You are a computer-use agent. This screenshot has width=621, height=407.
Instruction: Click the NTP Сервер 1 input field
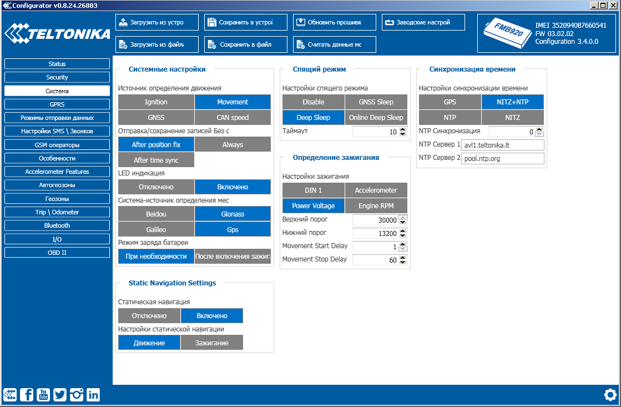pos(502,145)
